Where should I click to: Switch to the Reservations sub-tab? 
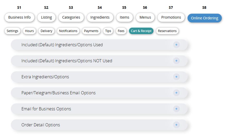[167, 31]
